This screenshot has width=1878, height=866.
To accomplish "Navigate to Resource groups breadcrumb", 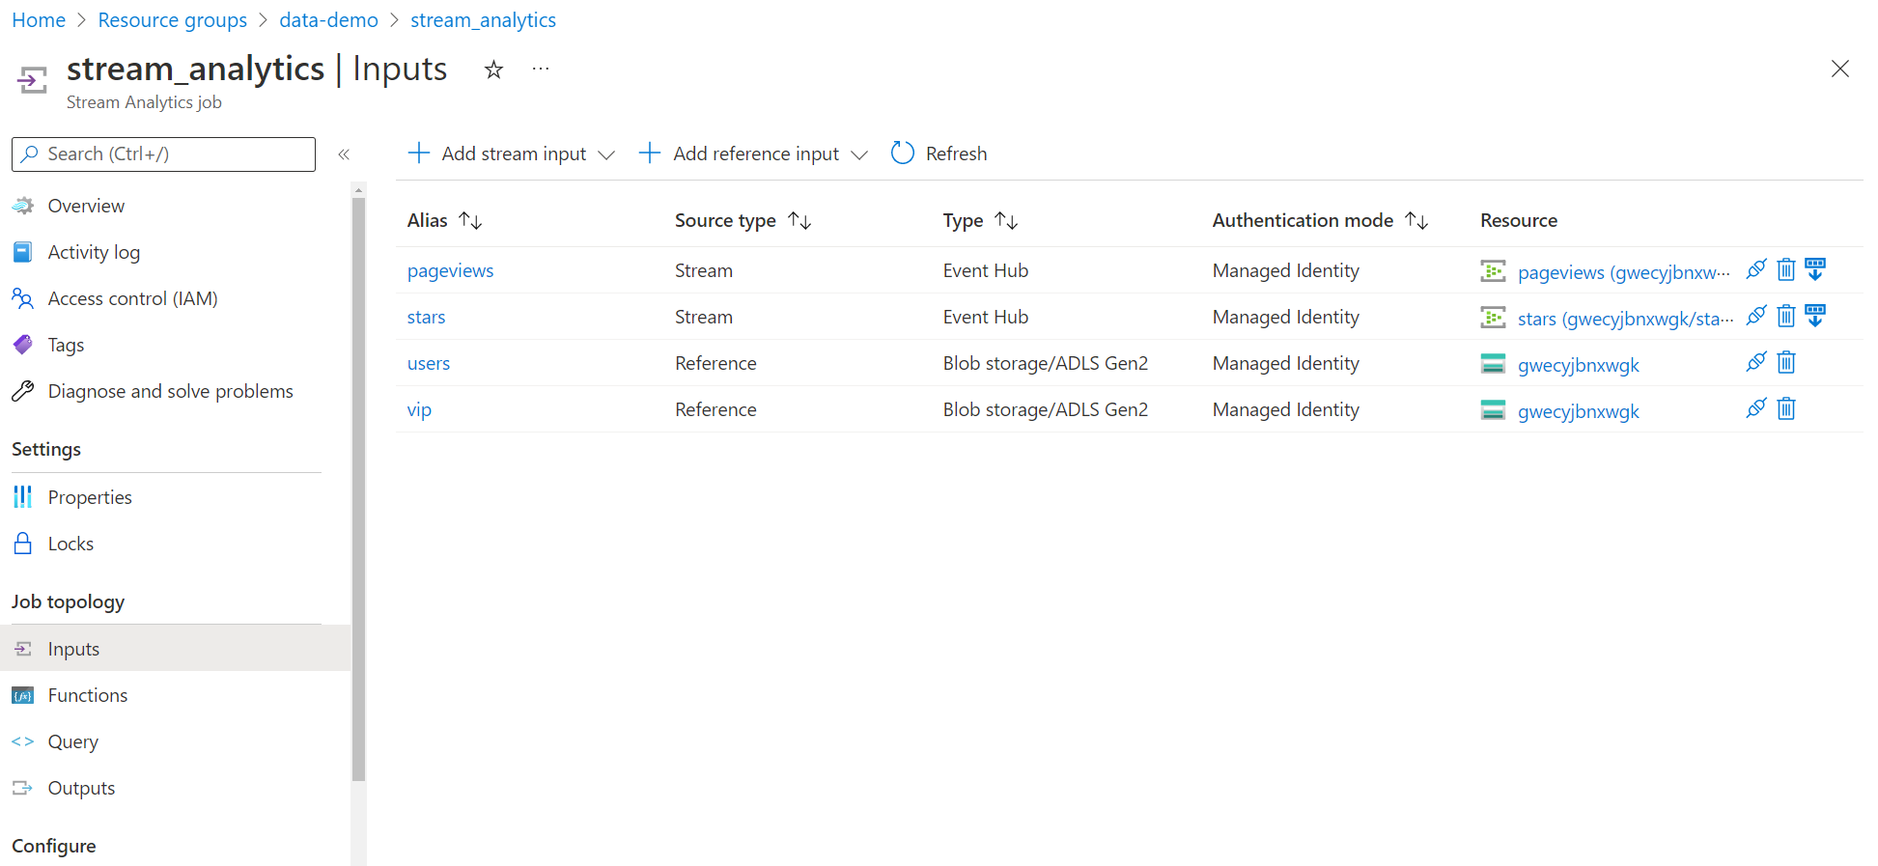I will click(172, 20).
